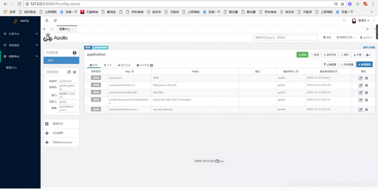Click the 帮助 link

[327, 37]
